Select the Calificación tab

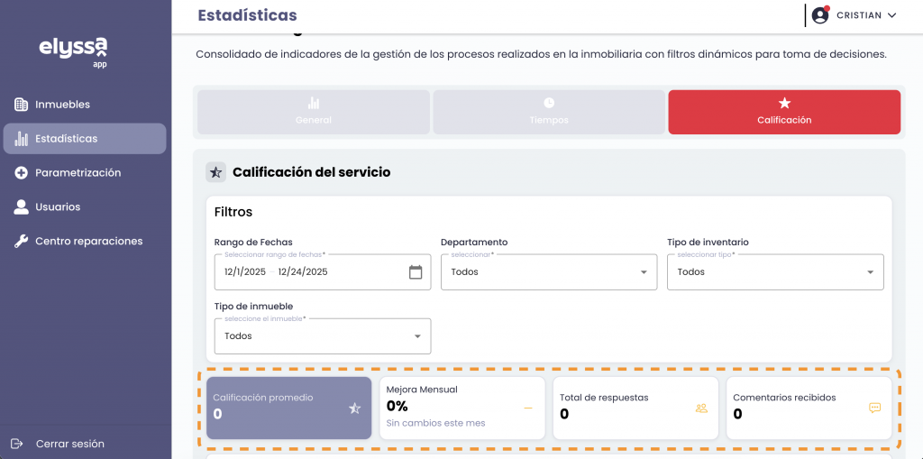pos(784,112)
